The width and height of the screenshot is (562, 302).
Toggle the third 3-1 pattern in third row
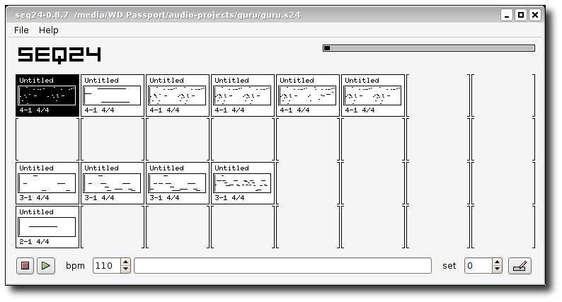tap(178, 183)
